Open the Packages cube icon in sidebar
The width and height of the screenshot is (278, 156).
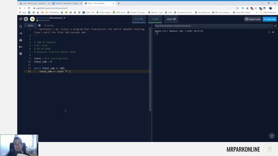[x=20, y=40]
